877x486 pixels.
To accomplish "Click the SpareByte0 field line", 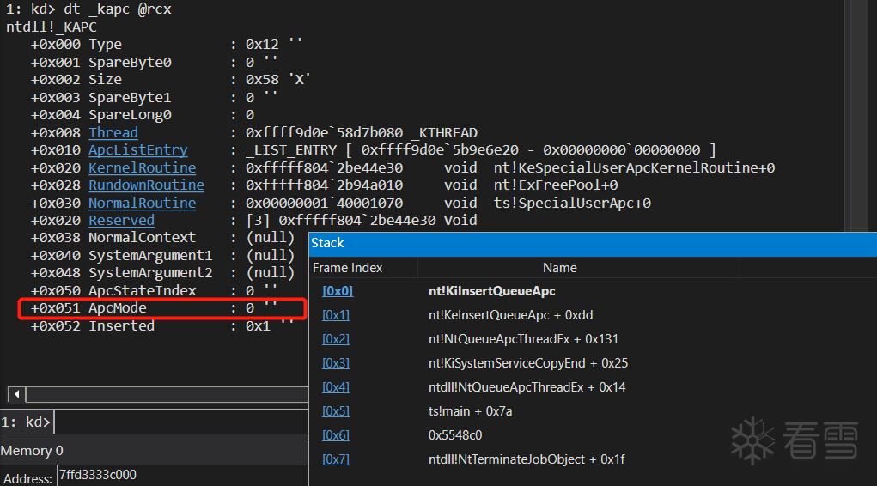I will click(154, 62).
